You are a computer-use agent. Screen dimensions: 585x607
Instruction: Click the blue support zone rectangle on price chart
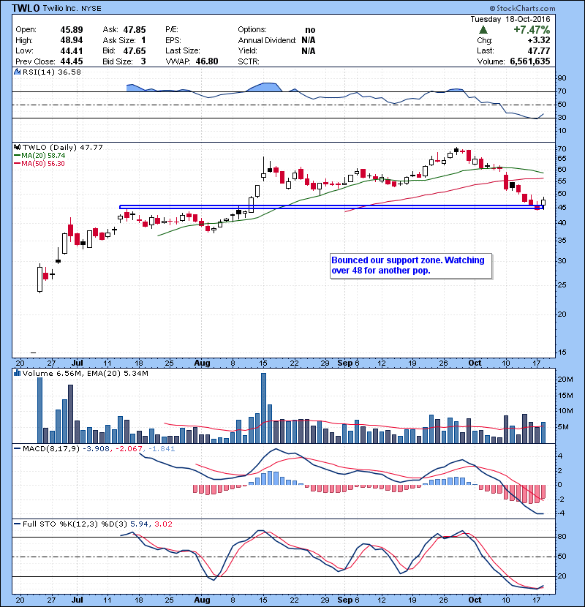click(x=332, y=207)
